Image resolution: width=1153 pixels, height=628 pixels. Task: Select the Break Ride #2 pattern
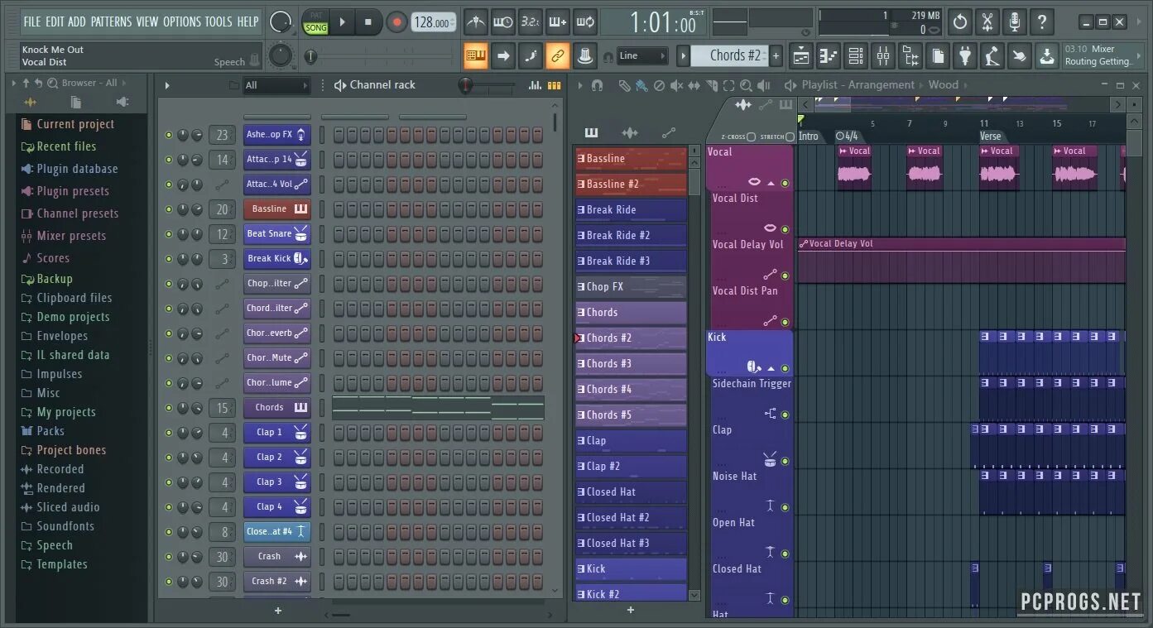click(631, 235)
